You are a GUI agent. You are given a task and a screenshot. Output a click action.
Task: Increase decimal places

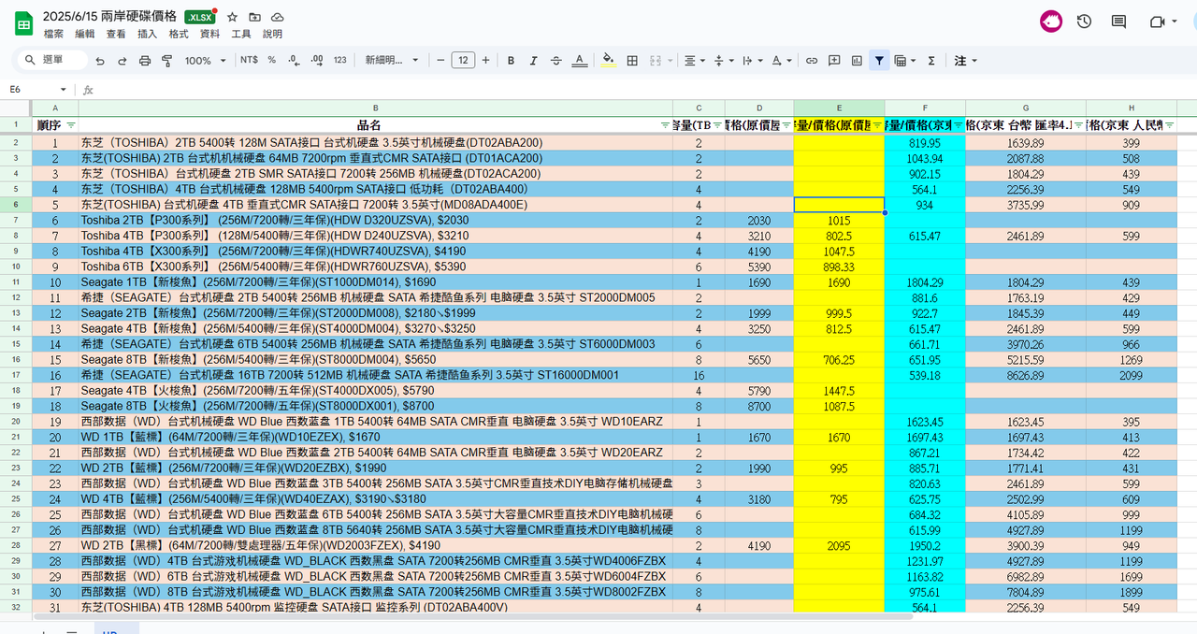[316, 60]
